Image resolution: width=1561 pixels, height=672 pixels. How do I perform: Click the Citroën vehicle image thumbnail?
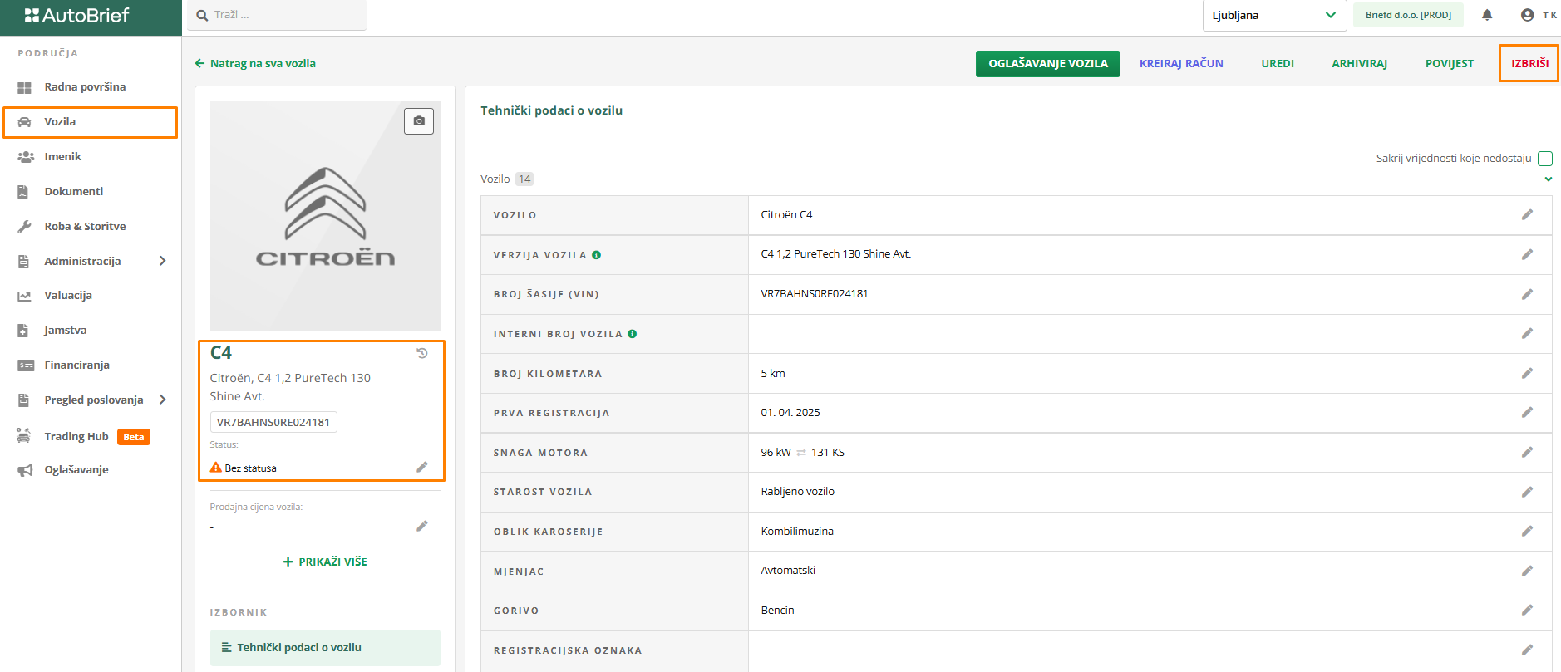click(325, 216)
